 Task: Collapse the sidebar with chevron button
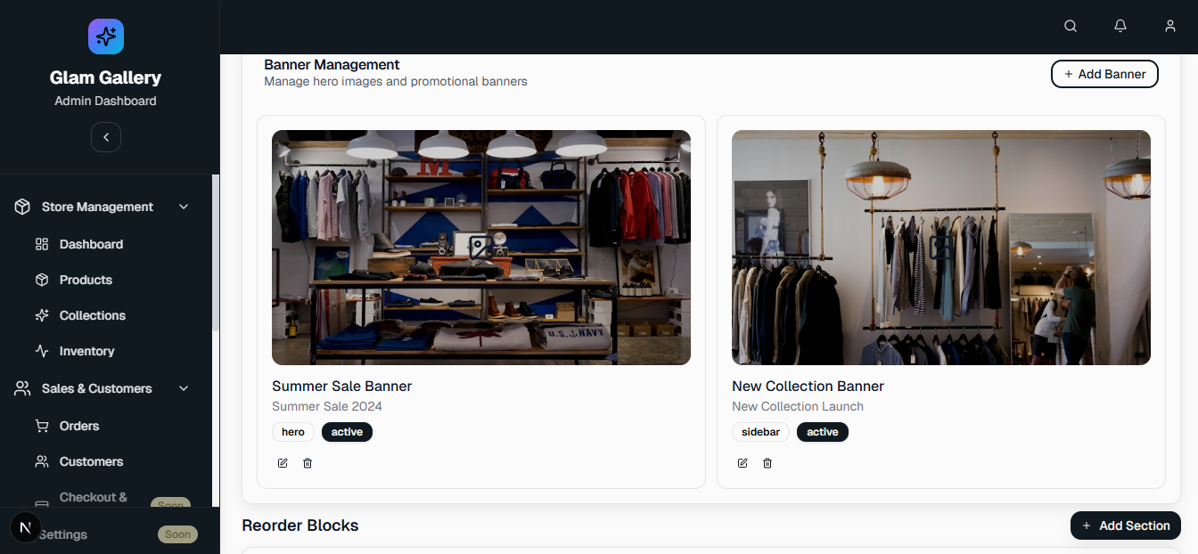coord(106,137)
